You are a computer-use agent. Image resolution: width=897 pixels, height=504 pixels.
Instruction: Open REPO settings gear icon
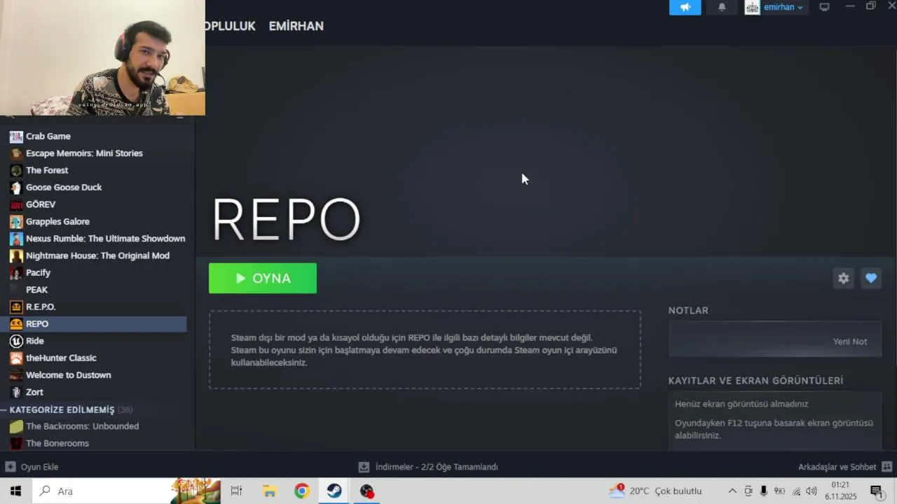click(843, 278)
